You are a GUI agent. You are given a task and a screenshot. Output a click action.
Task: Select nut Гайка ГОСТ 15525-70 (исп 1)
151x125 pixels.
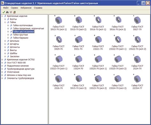(x=98, y=62)
